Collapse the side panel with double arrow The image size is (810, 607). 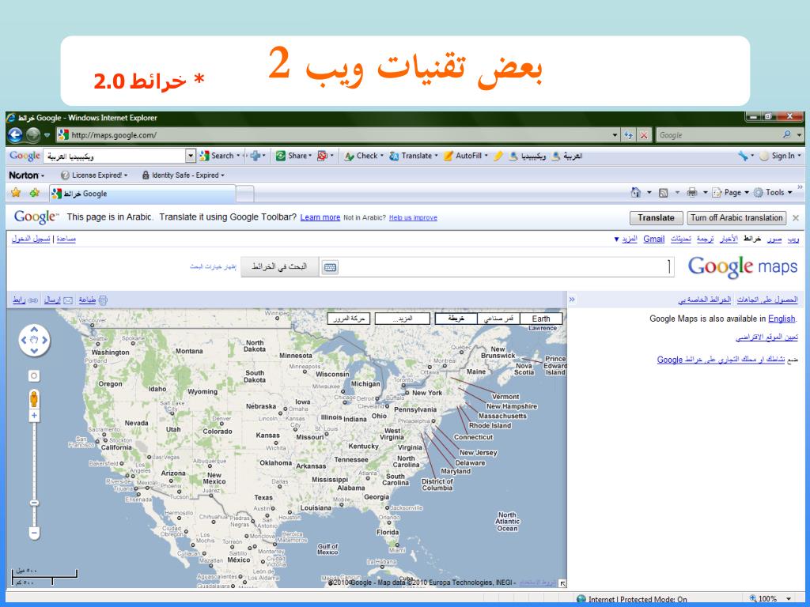click(x=572, y=300)
